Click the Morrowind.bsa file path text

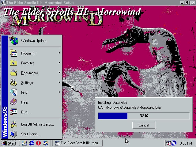tap(129, 107)
